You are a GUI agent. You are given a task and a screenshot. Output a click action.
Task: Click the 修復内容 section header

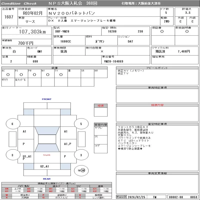click(x=157, y=105)
